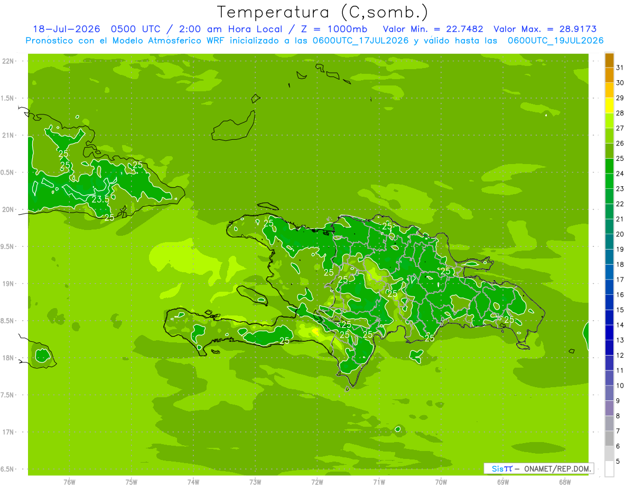Click the 'SisTT - ONAMET/REP.DOM.' credit label

coord(539,468)
